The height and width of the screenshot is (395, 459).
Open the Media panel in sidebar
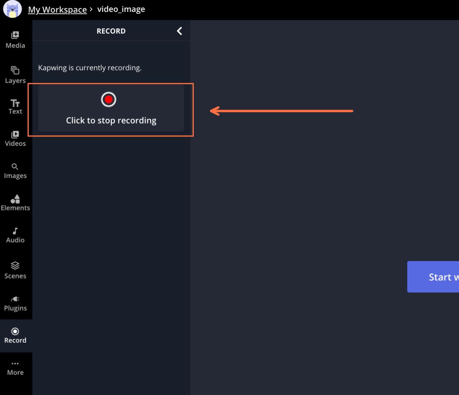(x=15, y=40)
